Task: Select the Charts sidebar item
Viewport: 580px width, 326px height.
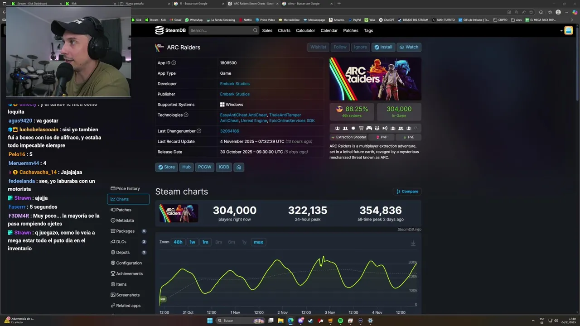Action: [x=128, y=199]
